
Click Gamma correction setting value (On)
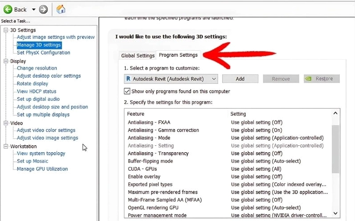point(256,130)
